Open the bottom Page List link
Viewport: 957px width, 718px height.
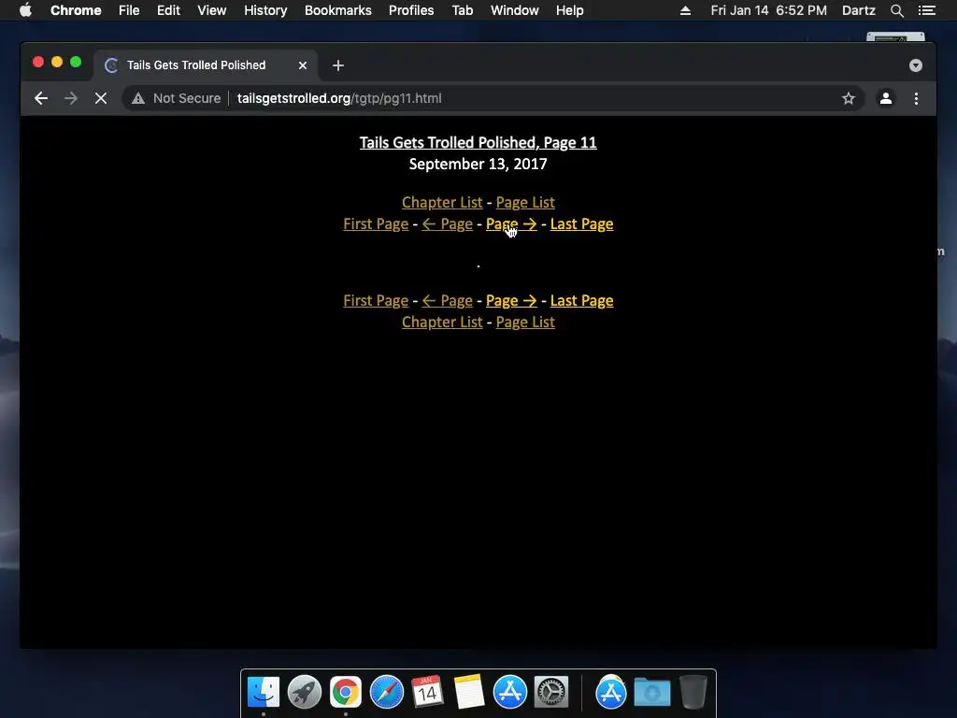(x=525, y=322)
